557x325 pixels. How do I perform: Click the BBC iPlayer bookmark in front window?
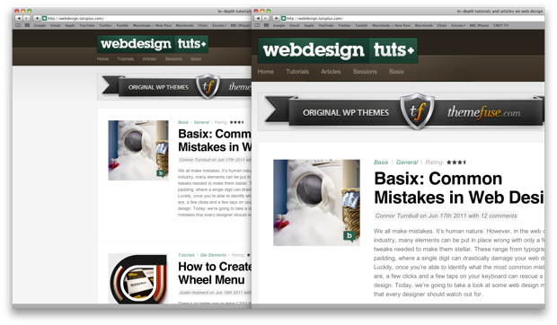(x=479, y=25)
